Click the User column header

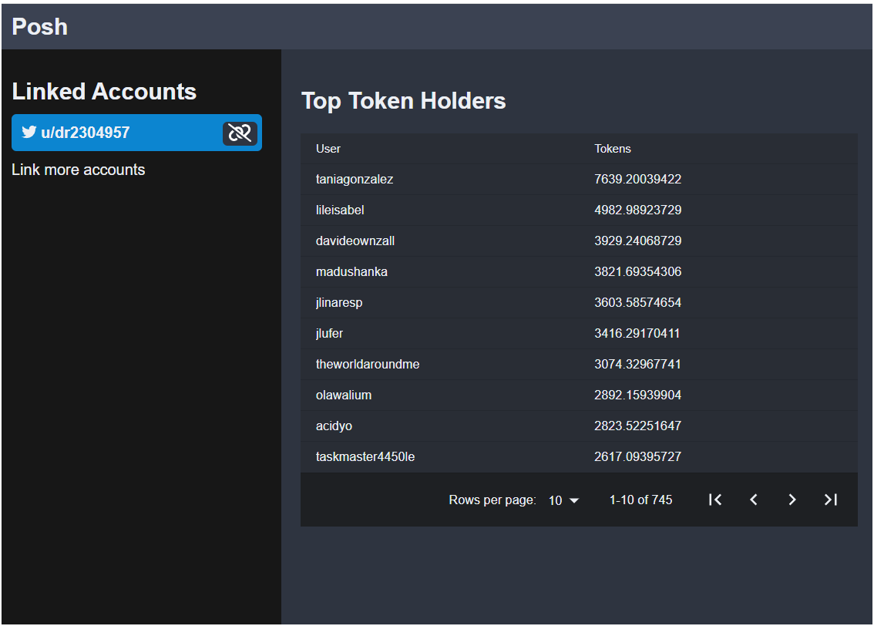(x=328, y=149)
